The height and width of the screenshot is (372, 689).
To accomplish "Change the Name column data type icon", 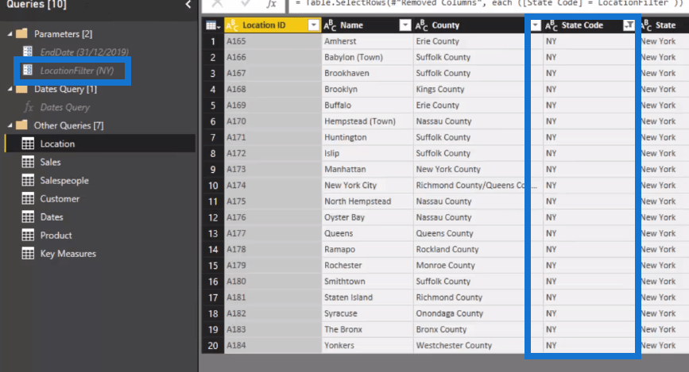I will 330,25.
